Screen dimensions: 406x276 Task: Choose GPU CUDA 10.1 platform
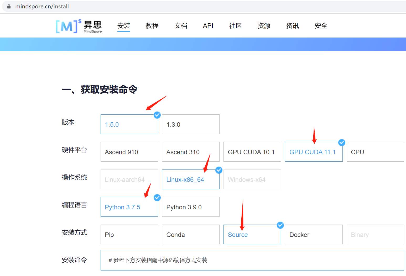(252, 152)
